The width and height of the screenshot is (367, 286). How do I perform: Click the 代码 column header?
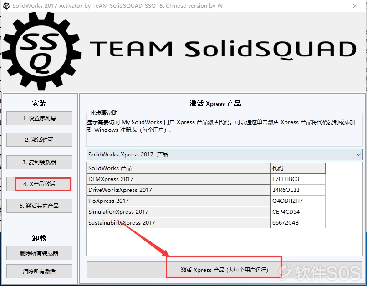(298, 168)
